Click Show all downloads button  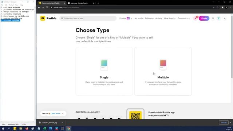[224, 123]
